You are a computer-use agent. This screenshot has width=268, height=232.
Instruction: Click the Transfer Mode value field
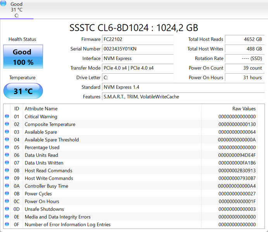[x=137, y=68]
